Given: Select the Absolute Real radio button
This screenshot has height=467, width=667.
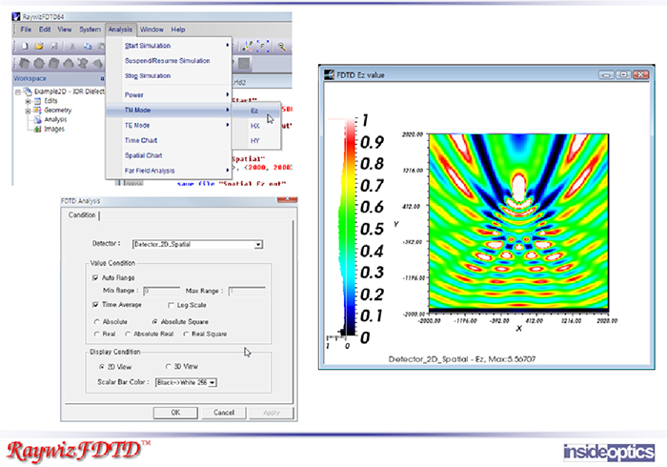Looking at the screenshot, I should click(x=128, y=334).
